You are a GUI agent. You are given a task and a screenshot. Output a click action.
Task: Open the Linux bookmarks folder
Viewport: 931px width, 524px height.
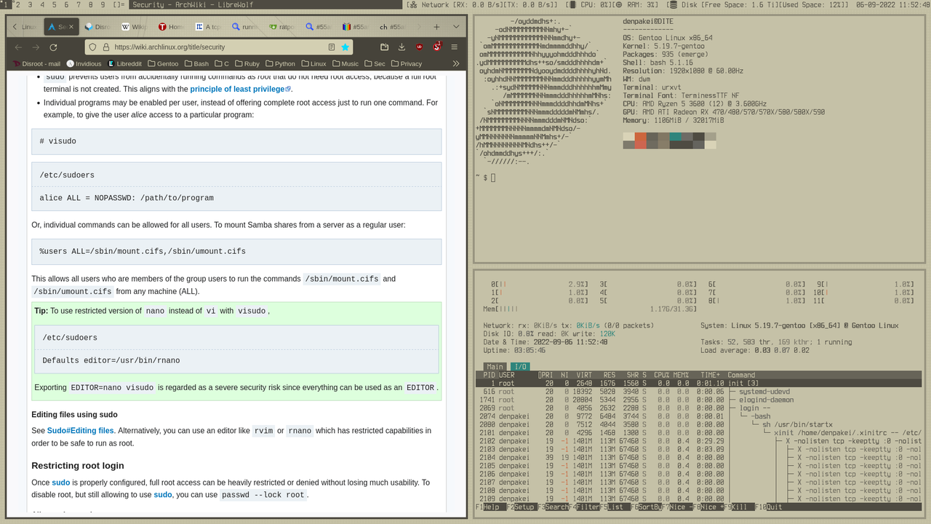tap(314, 63)
